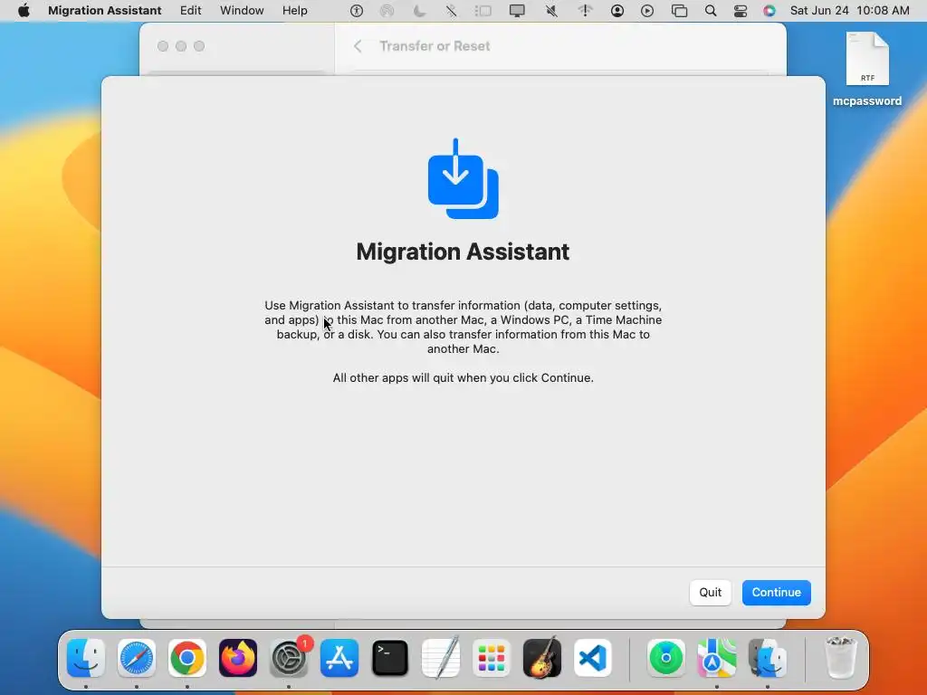Open Terminal from the Dock
The image size is (927, 695).
tap(390, 658)
